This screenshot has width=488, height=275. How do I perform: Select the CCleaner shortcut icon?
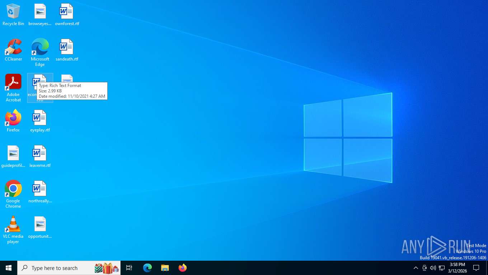point(13,50)
